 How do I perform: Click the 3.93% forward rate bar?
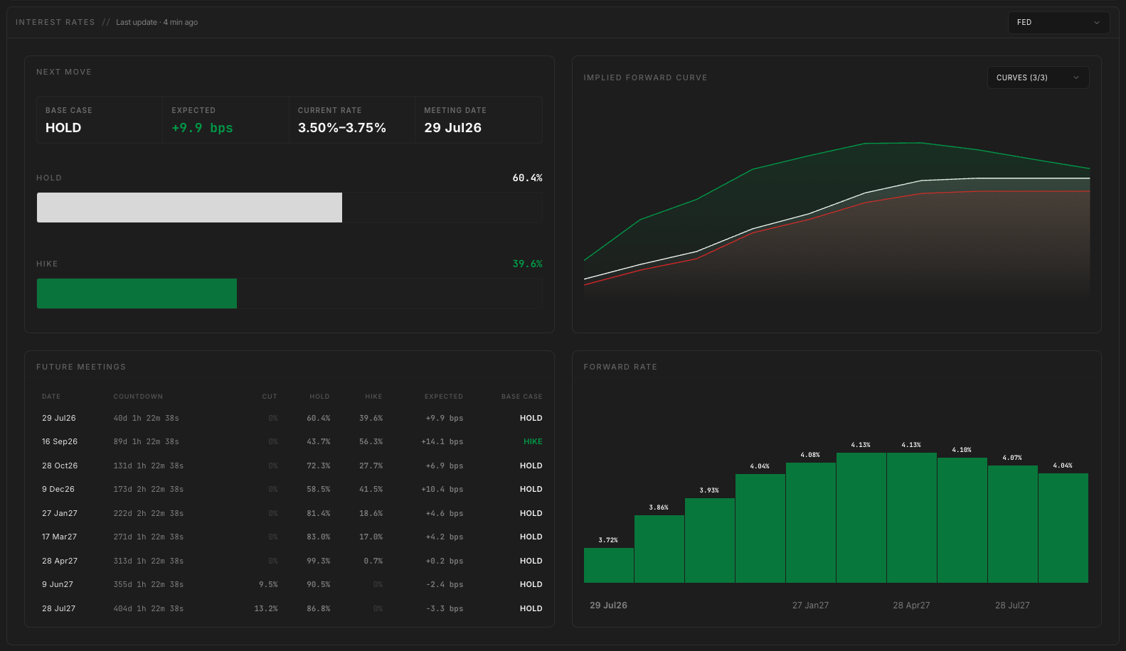pyautogui.click(x=710, y=540)
